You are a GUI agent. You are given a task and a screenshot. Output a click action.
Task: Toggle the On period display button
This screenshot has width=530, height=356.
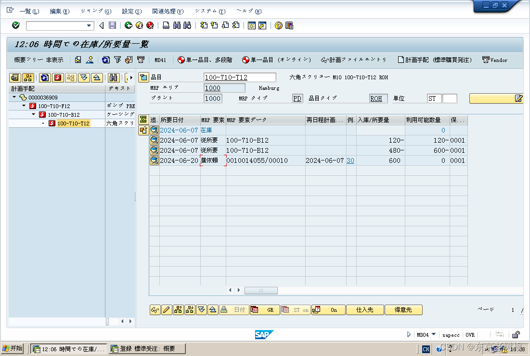pyautogui.click(x=328, y=310)
